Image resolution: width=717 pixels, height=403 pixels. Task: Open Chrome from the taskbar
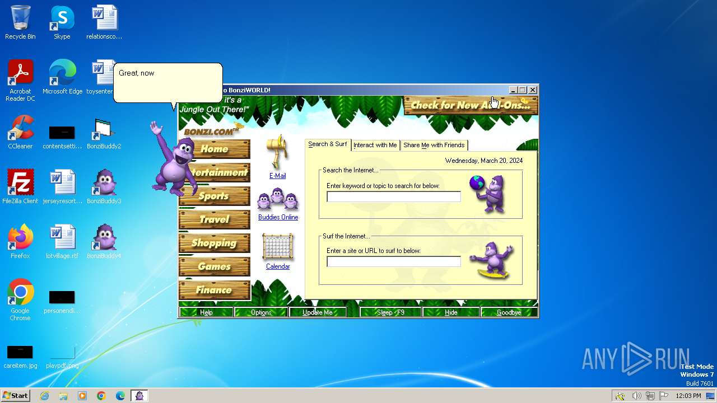pyautogui.click(x=101, y=396)
